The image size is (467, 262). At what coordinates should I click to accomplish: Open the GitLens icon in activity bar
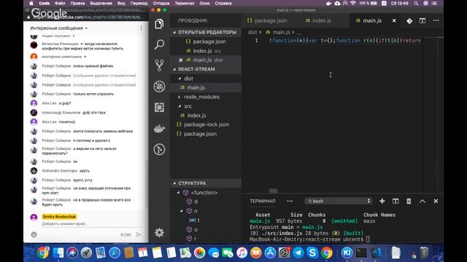coord(159,149)
